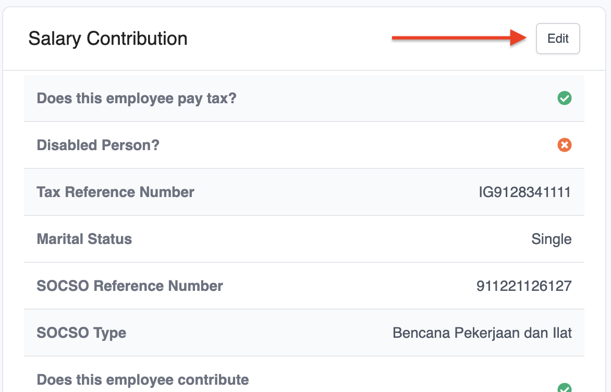Select the 'Single' marital status value
This screenshot has height=392, width=611.
[551, 239]
